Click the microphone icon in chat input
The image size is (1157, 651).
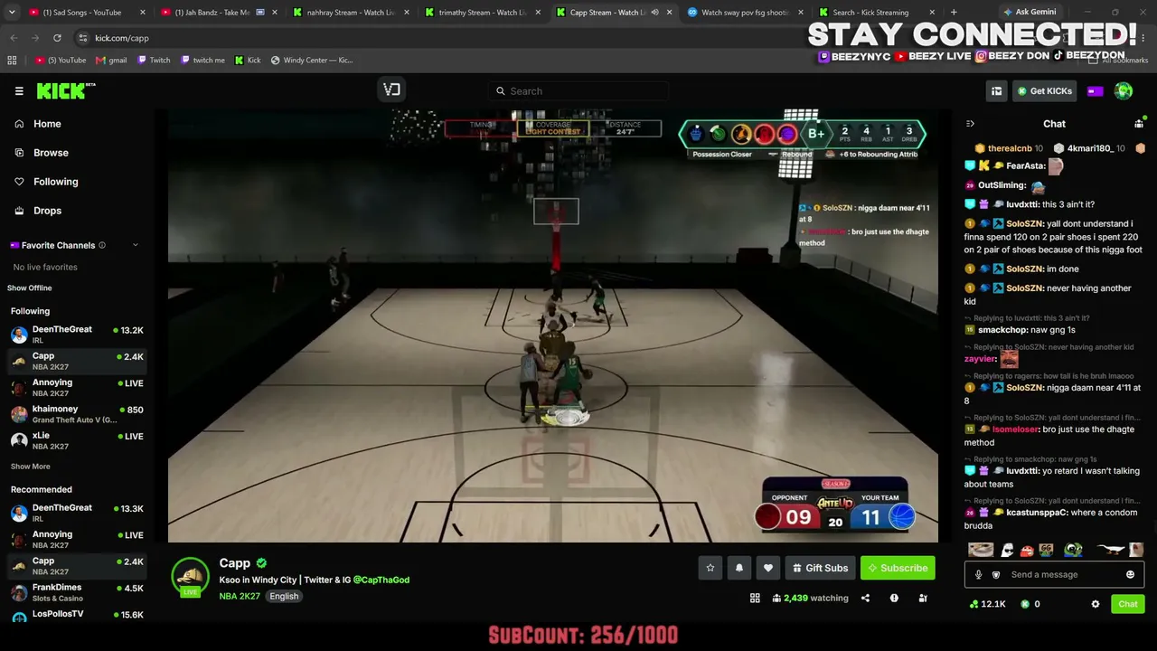978,574
